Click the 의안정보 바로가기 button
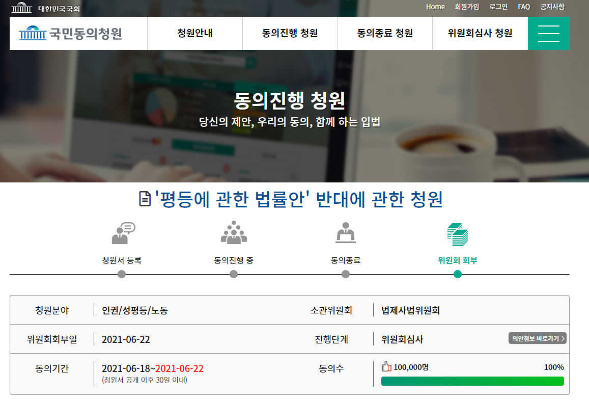 537,338
